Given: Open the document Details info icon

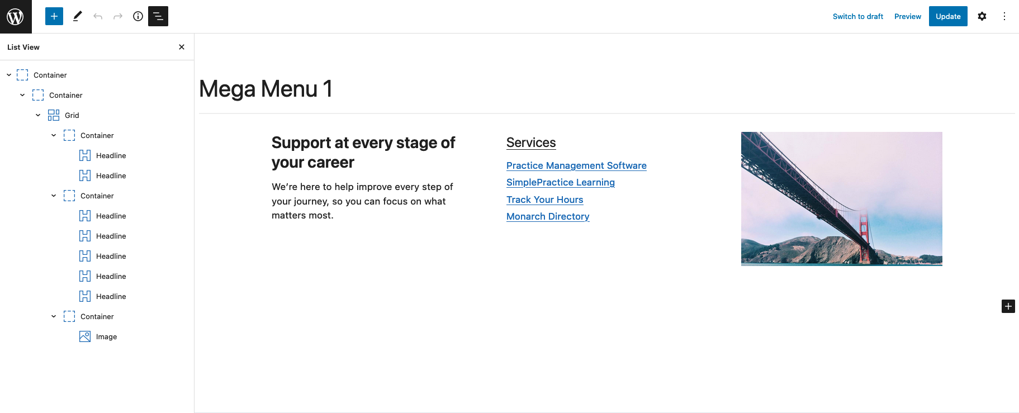Looking at the screenshot, I should pyautogui.click(x=138, y=16).
